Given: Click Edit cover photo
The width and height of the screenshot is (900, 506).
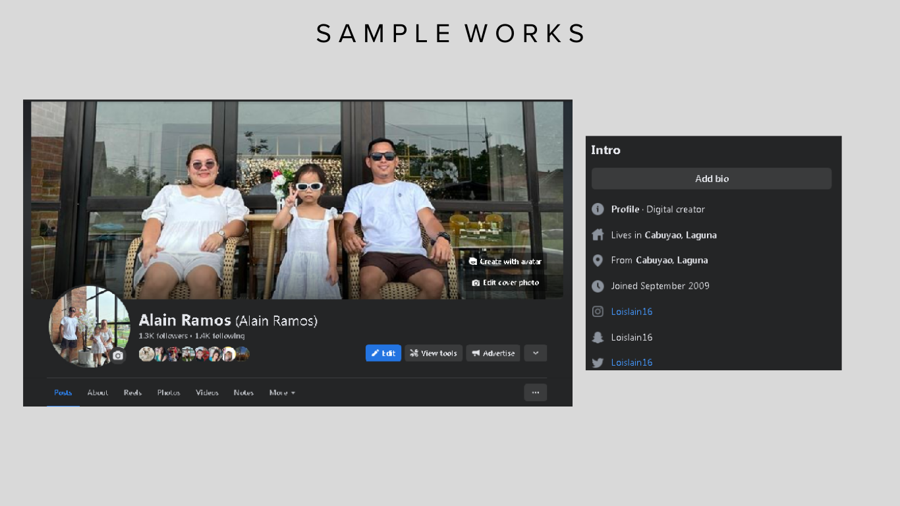Looking at the screenshot, I should (x=505, y=283).
